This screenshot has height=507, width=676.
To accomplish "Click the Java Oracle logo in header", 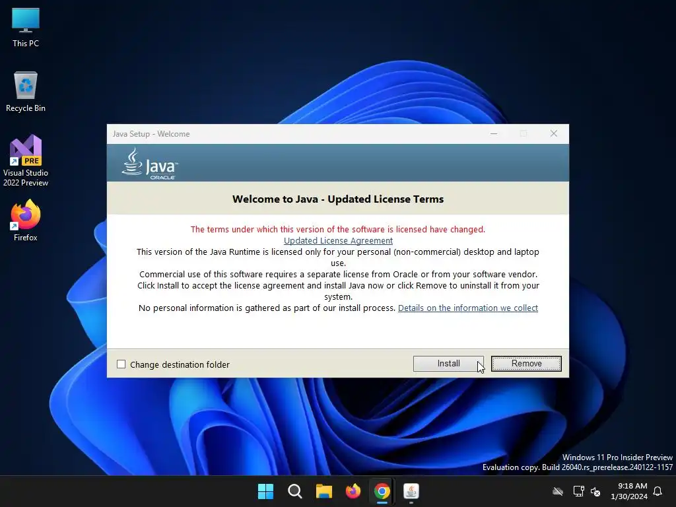I will (150, 164).
